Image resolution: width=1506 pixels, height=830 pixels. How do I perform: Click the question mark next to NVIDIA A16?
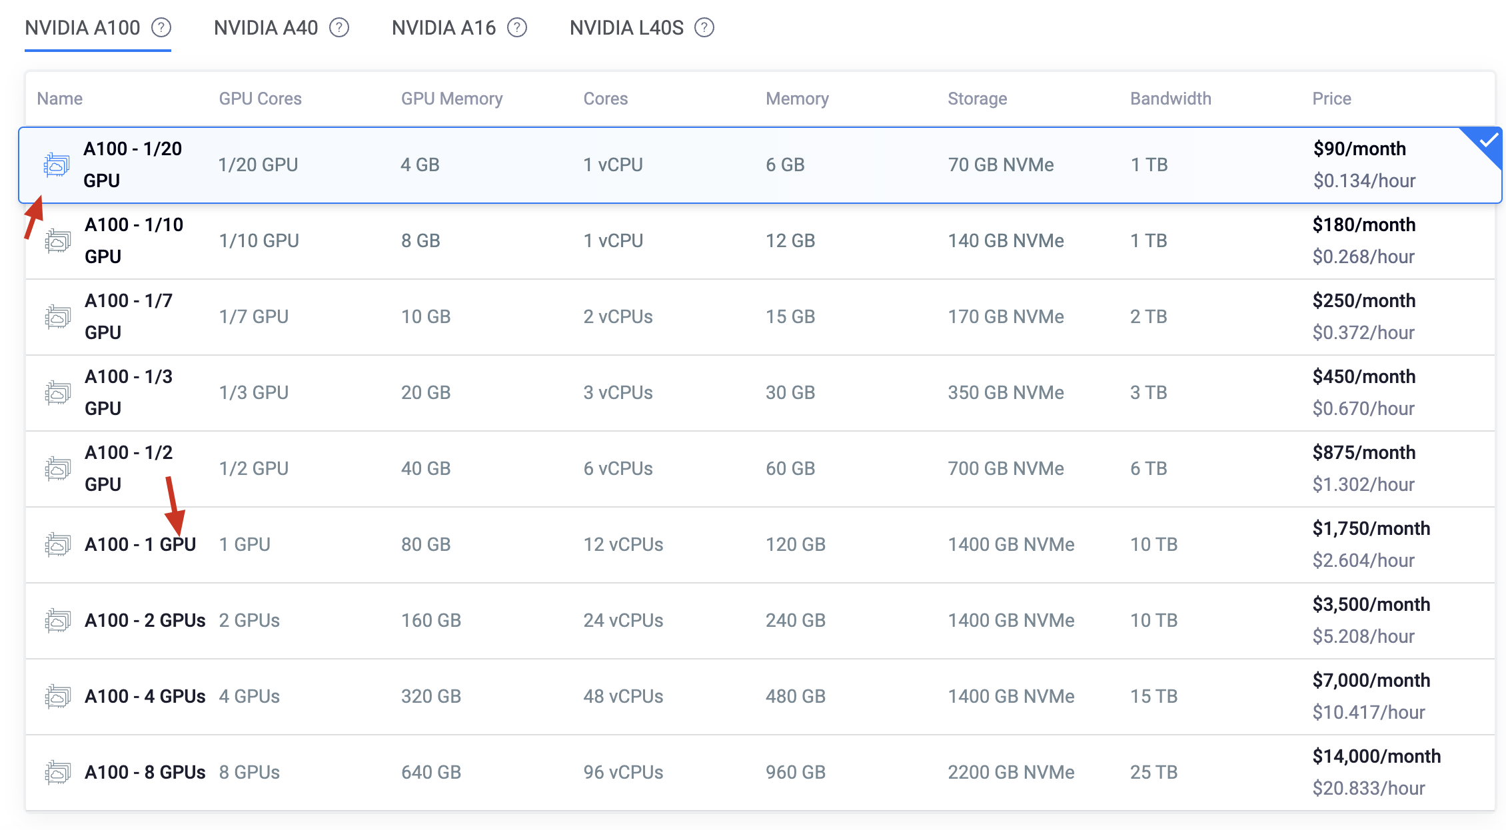pyautogui.click(x=517, y=28)
